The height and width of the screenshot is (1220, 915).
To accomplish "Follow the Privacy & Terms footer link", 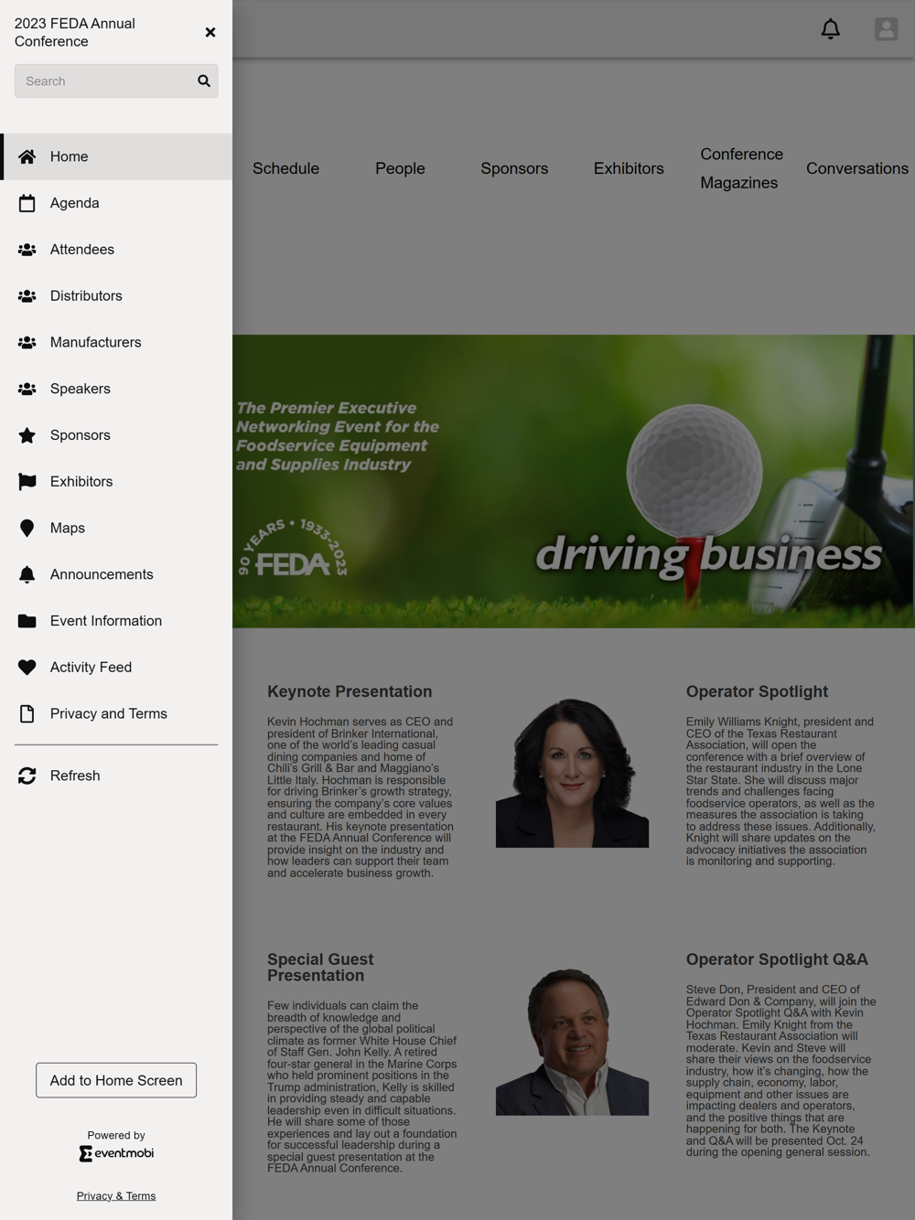I will (x=116, y=1196).
